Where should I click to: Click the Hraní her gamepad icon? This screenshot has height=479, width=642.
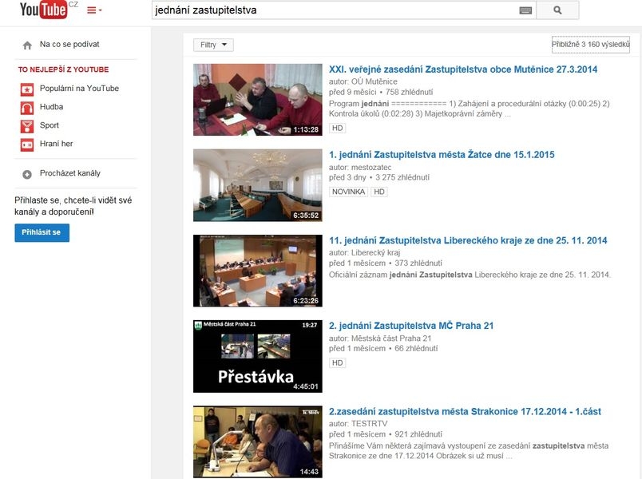click(27, 144)
